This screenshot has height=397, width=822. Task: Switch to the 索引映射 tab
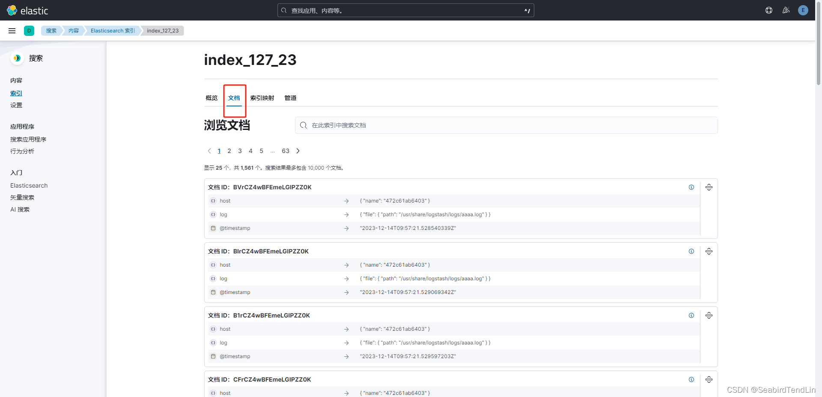[262, 98]
